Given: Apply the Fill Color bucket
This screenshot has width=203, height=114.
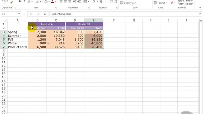Looking at the screenshot, I should coord(46,1).
